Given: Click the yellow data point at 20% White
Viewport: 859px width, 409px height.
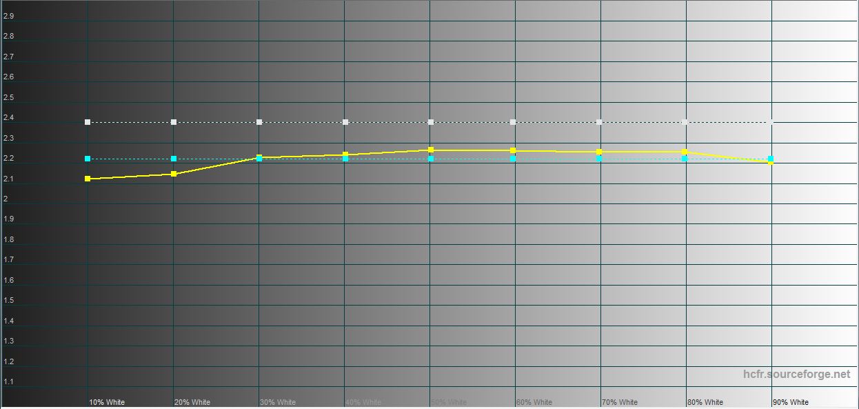Looking at the screenshot, I should pos(174,174).
